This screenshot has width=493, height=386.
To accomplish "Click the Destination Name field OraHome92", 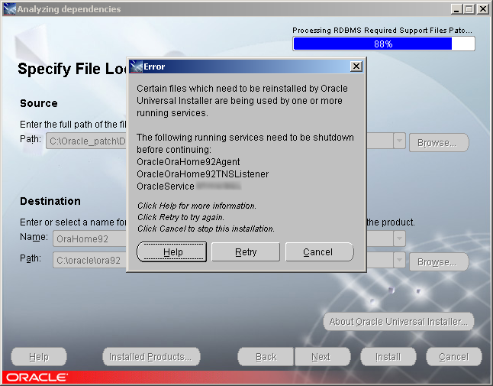I will point(90,238).
